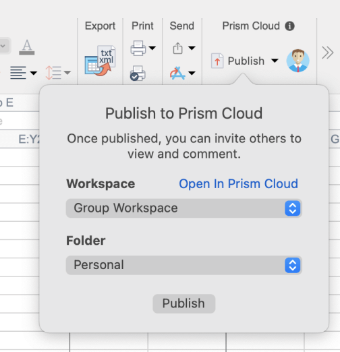Click the Publish toolbar button with upload icon
Image resolution: width=340 pixels, height=352 pixels.
click(x=237, y=61)
